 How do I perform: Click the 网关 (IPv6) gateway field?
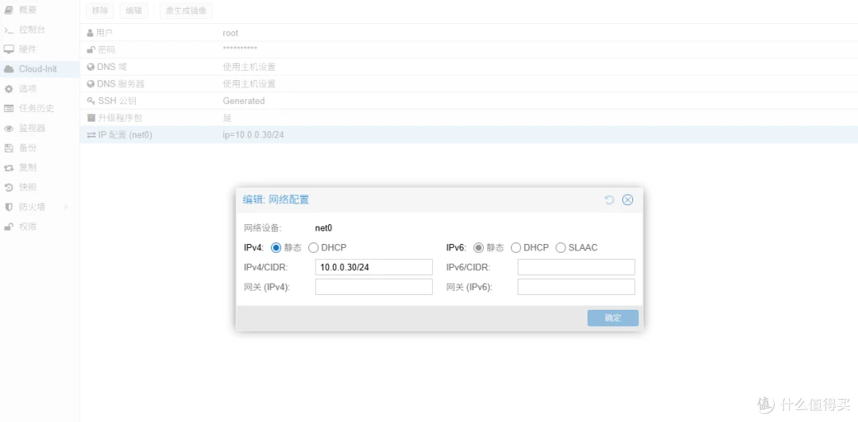coord(576,287)
